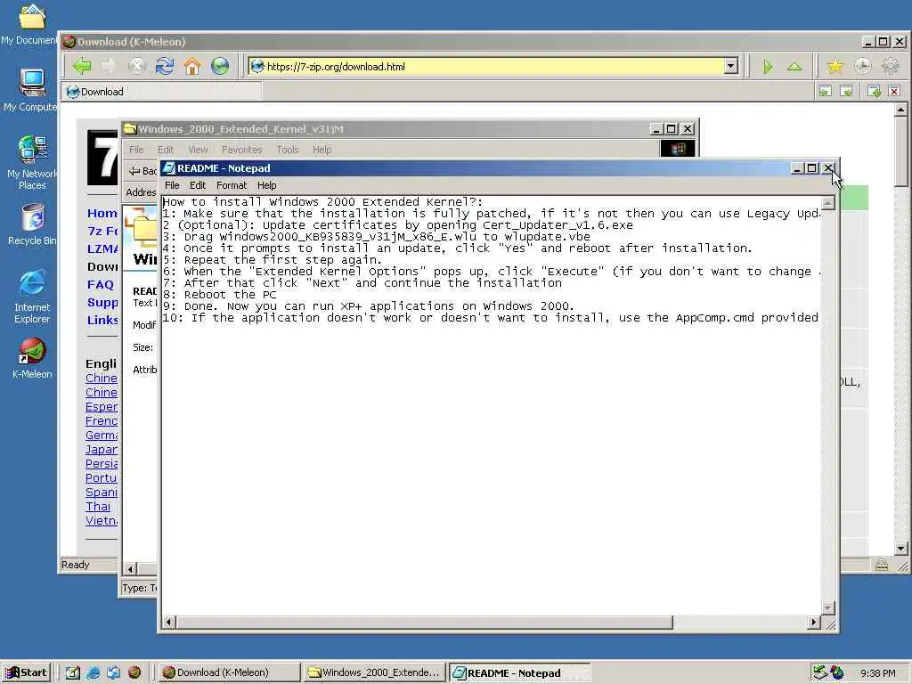Click README - Notepad taskbar button
This screenshot has height=684, width=912.
tap(520, 672)
